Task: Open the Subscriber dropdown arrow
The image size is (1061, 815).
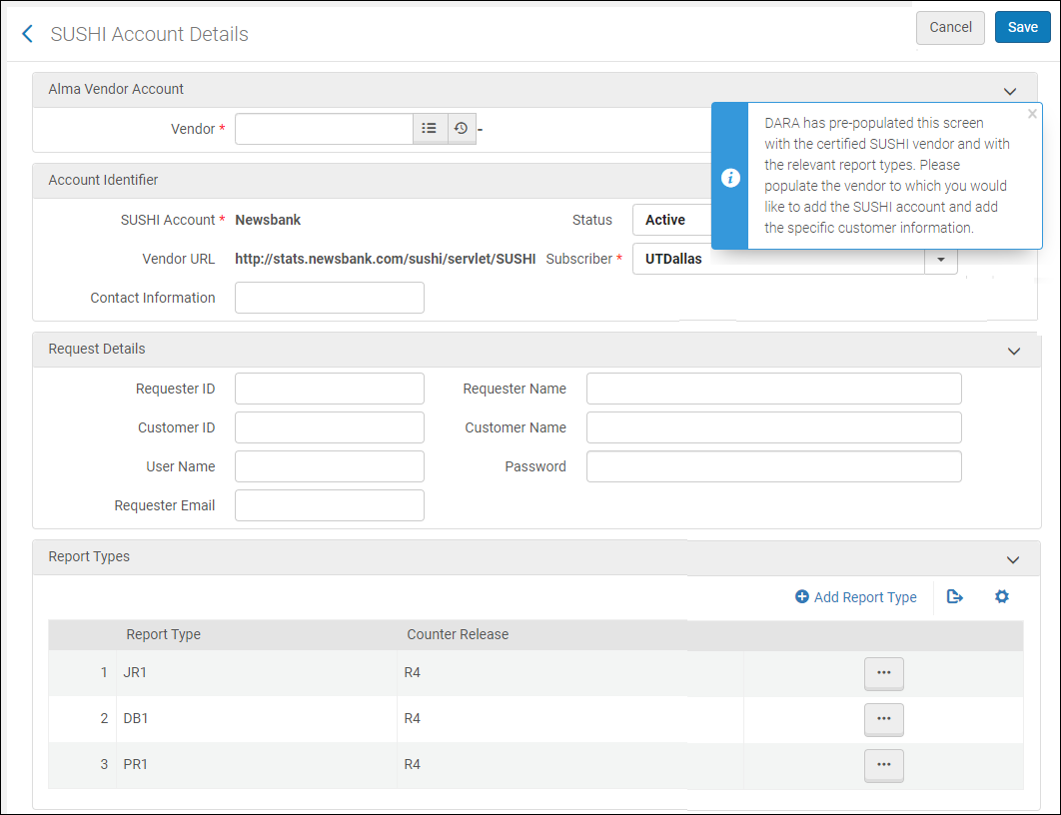Action: [x=940, y=259]
